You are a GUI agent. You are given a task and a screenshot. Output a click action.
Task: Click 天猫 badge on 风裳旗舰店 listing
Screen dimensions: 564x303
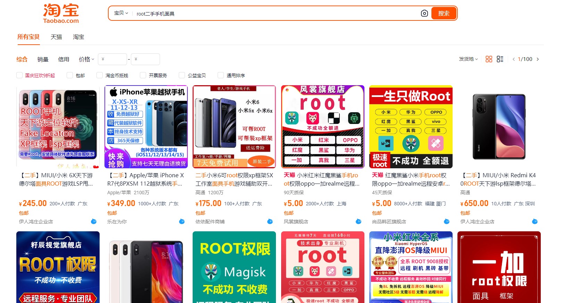(x=289, y=175)
